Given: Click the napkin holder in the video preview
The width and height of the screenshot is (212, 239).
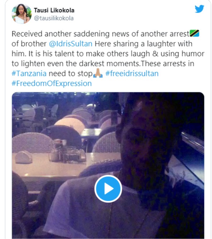Looking at the screenshot, I should 24,157.
